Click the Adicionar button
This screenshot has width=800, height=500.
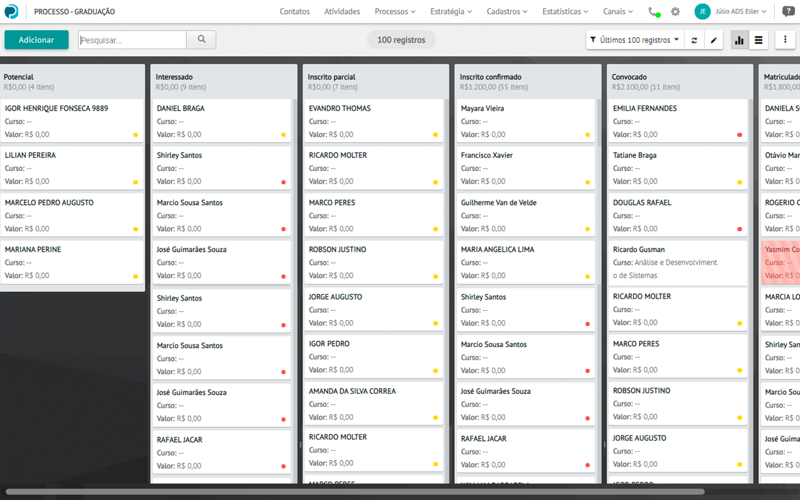click(x=36, y=40)
